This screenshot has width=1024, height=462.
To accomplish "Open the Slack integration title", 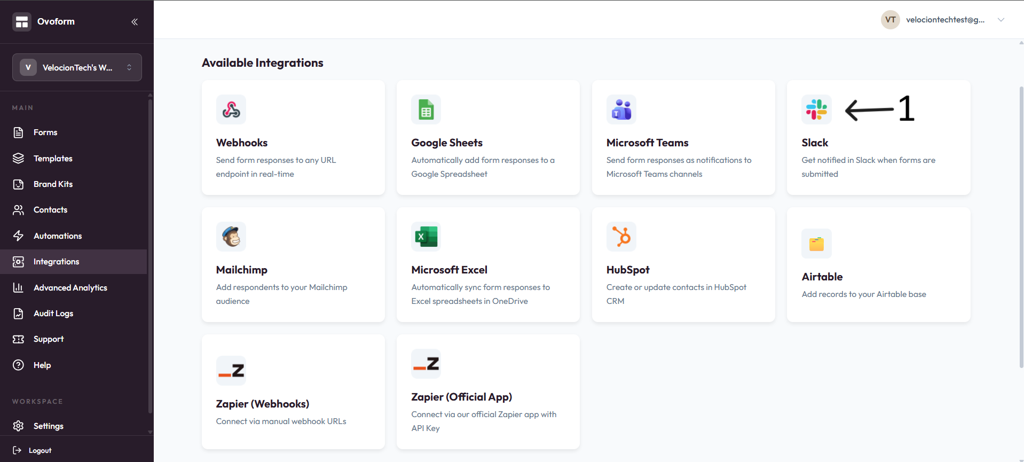I will 815,143.
